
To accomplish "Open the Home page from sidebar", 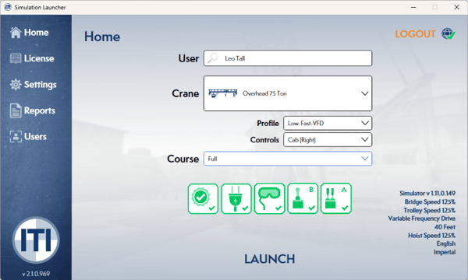I will coord(30,33).
